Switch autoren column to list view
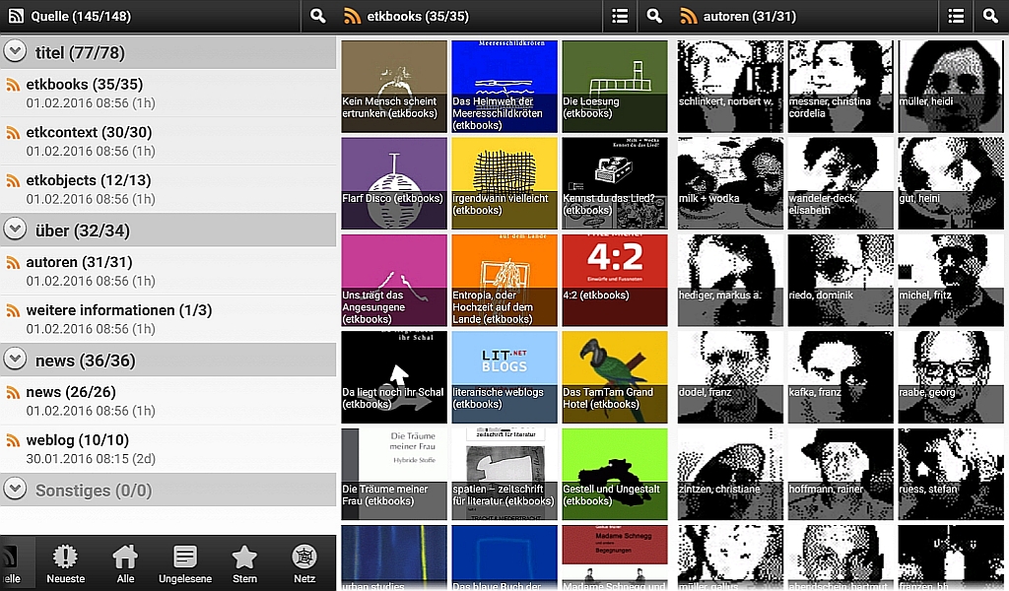This screenshot has width=1009, height=591. (954, 17)
